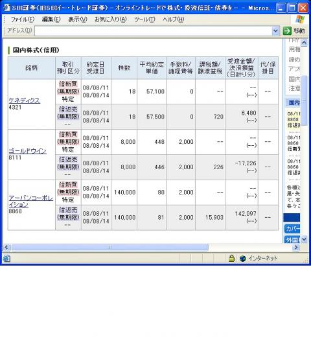Click the horizontal scroll right arrow
311x352 pixels.
tap(296, 248)
